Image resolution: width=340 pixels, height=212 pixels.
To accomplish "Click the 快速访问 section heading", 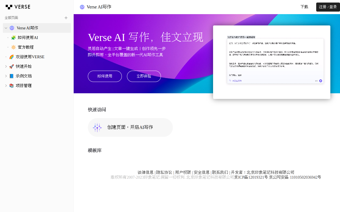I will coord(97,110).
